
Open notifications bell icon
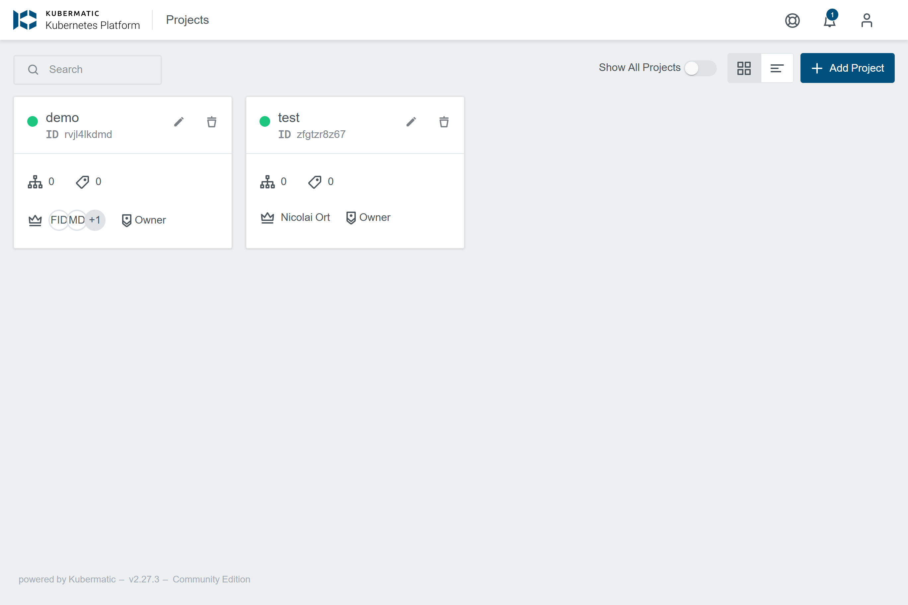point(829,21)
